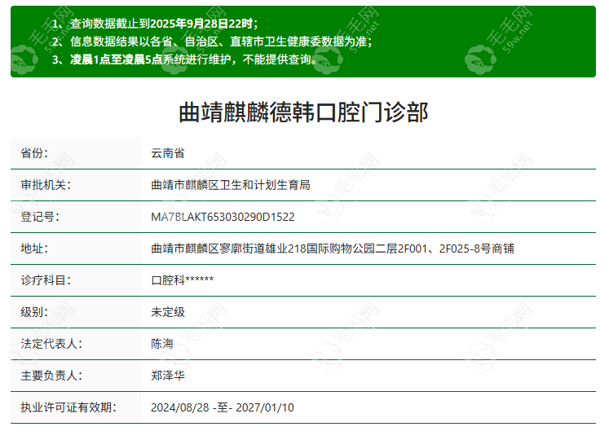Select registration number MA7BLAKT653030290D1522
Viewport: 609px width, 440px height.
click(223, 217)
